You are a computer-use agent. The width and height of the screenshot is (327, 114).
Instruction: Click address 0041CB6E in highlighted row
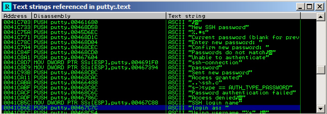[17, 108]
